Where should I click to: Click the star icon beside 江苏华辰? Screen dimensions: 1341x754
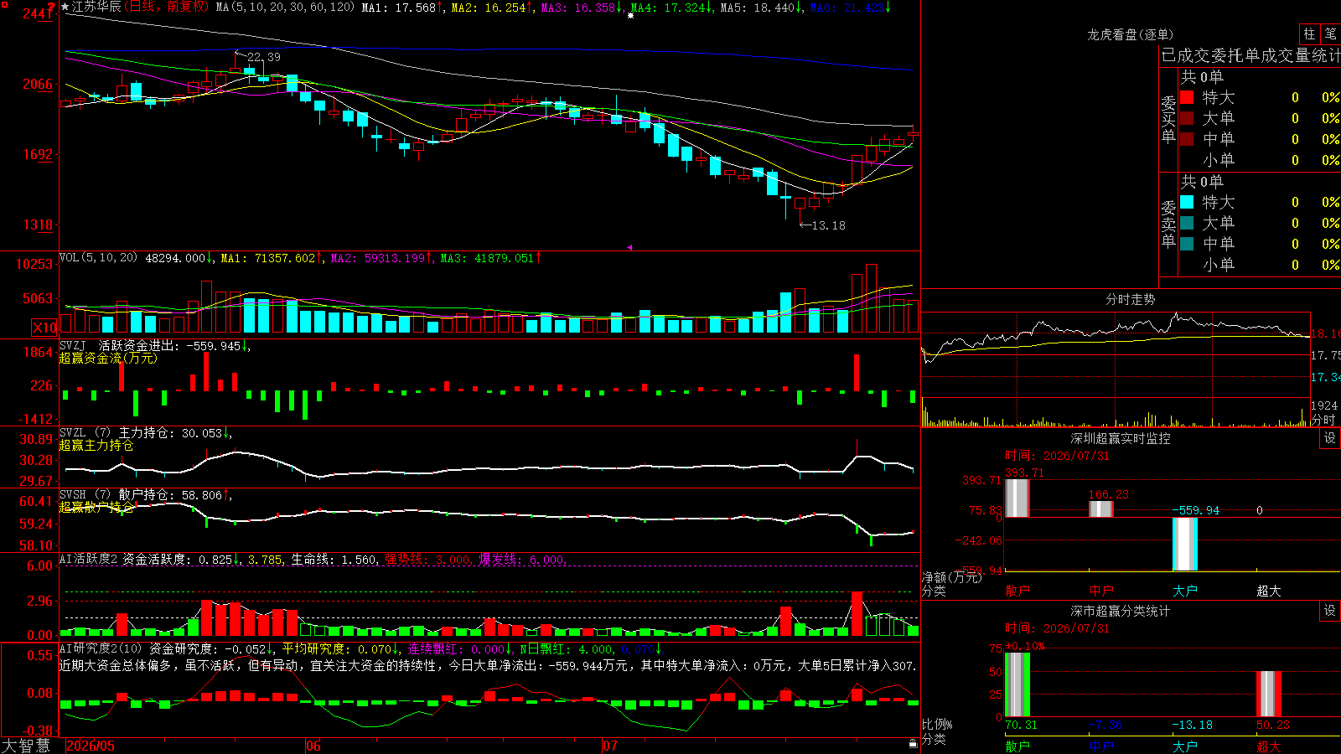coord(65,7)
